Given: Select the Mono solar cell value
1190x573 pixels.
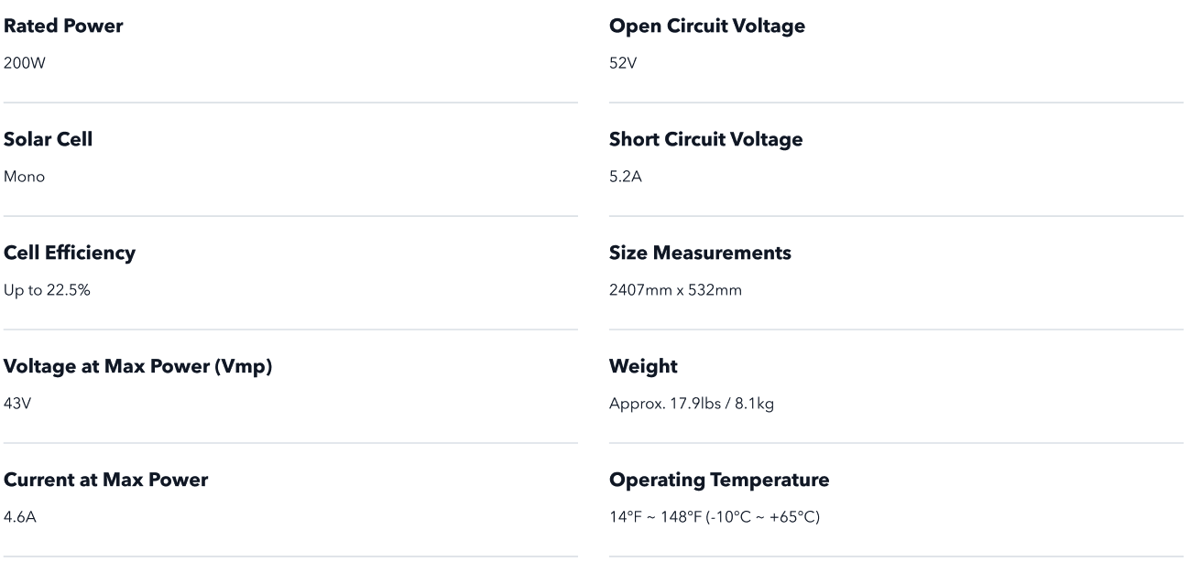Looking at the screenshot, I should click(x=24, y=177).
